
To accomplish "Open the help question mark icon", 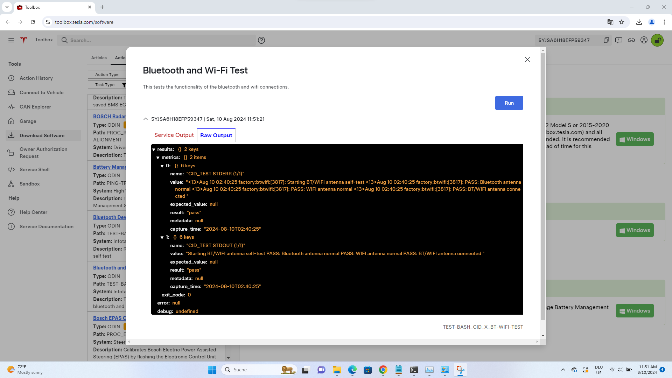I will coord(261,40).
